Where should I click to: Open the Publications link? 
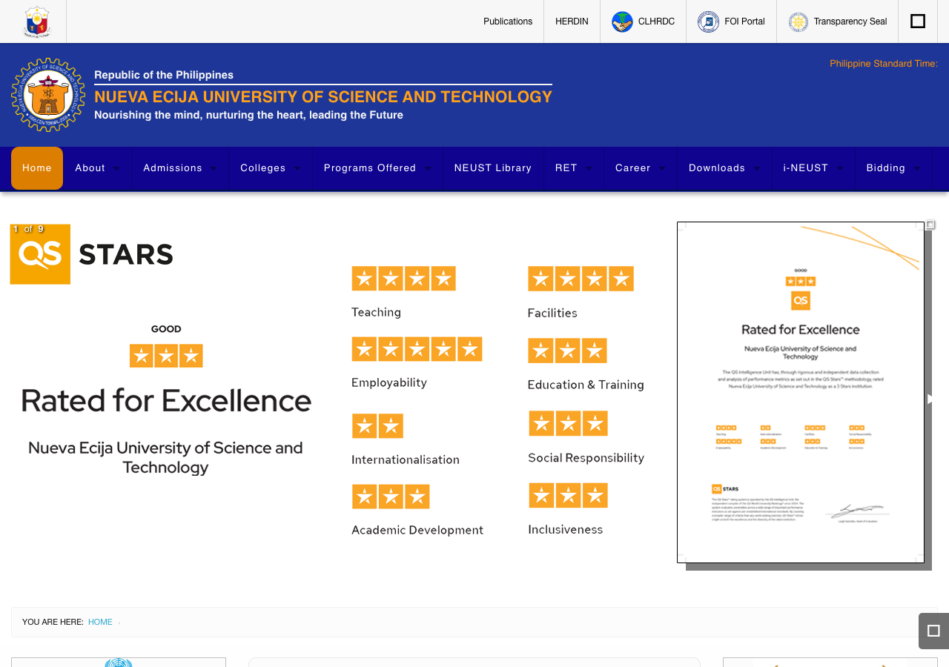508,21
